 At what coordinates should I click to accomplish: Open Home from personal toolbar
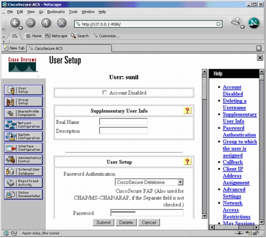tap(34, 36)
